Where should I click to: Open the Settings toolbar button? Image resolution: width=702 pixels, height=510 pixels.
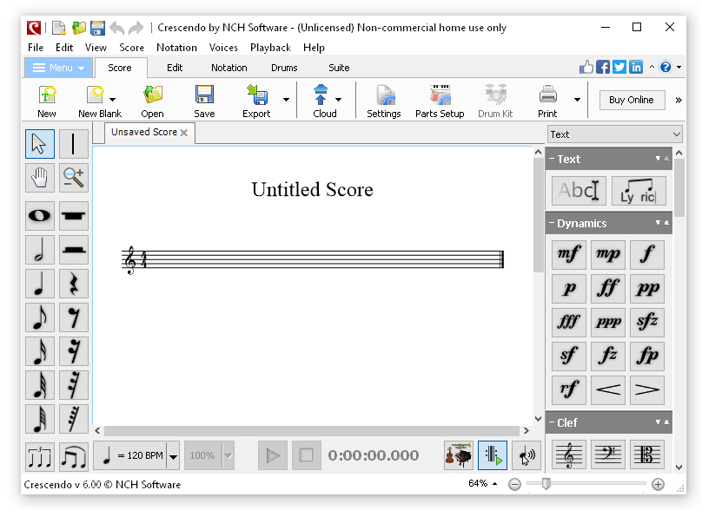click(384, 101)
